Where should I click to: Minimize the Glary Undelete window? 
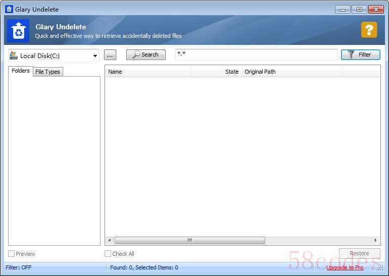pyautogui.click(x=343, y=10)
